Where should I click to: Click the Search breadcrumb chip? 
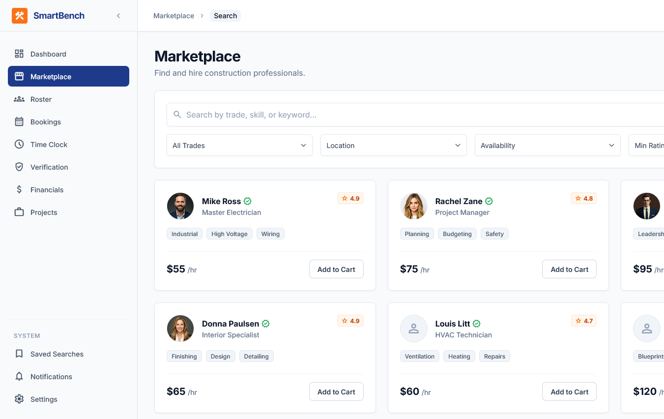[x=225, y=15]
